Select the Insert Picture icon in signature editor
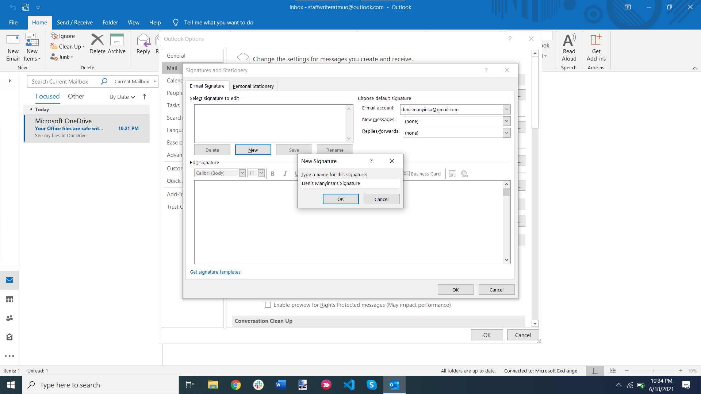Image resolution: width=701 pixels, height=394 pixels. tap(452, 174)
